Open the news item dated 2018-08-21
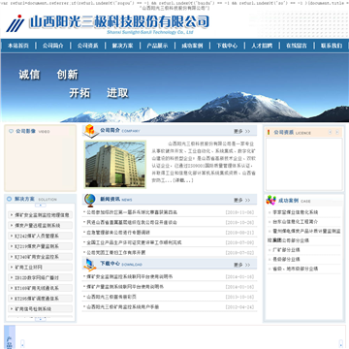 pyautogui.click(x=118, y=233)
